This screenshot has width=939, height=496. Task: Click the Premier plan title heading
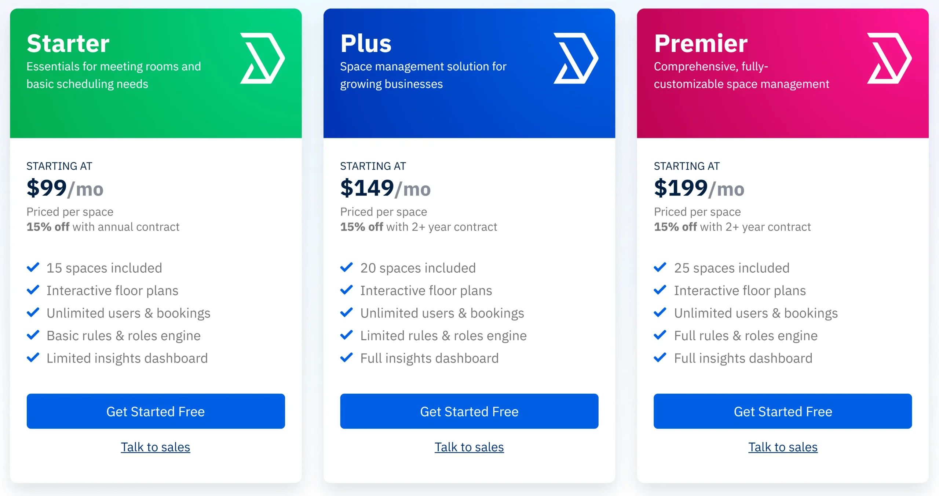click(x=701, y=43)
